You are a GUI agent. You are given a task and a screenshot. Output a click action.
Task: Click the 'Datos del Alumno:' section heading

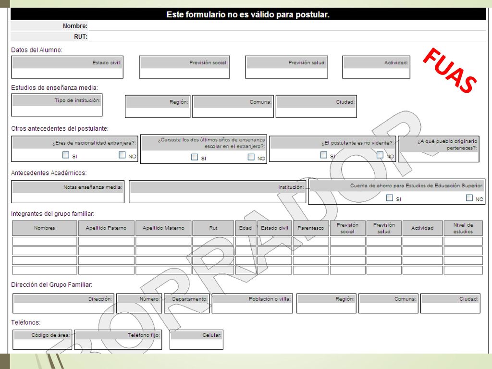[x=37, y=50]
